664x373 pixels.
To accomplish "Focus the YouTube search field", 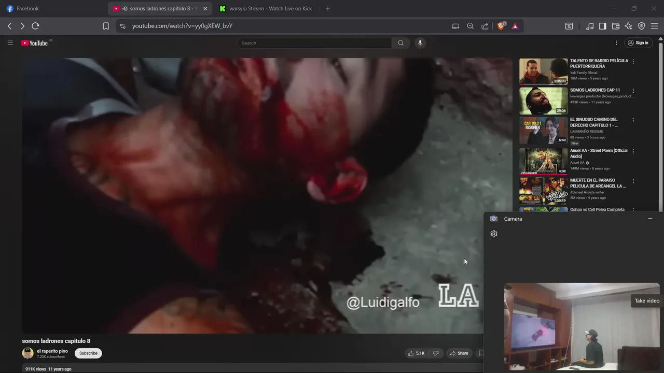I will [x=314, y=43].
